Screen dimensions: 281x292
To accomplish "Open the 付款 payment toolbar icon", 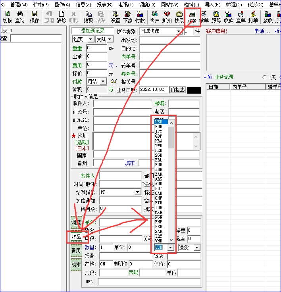I will click(x=140, y=17).
